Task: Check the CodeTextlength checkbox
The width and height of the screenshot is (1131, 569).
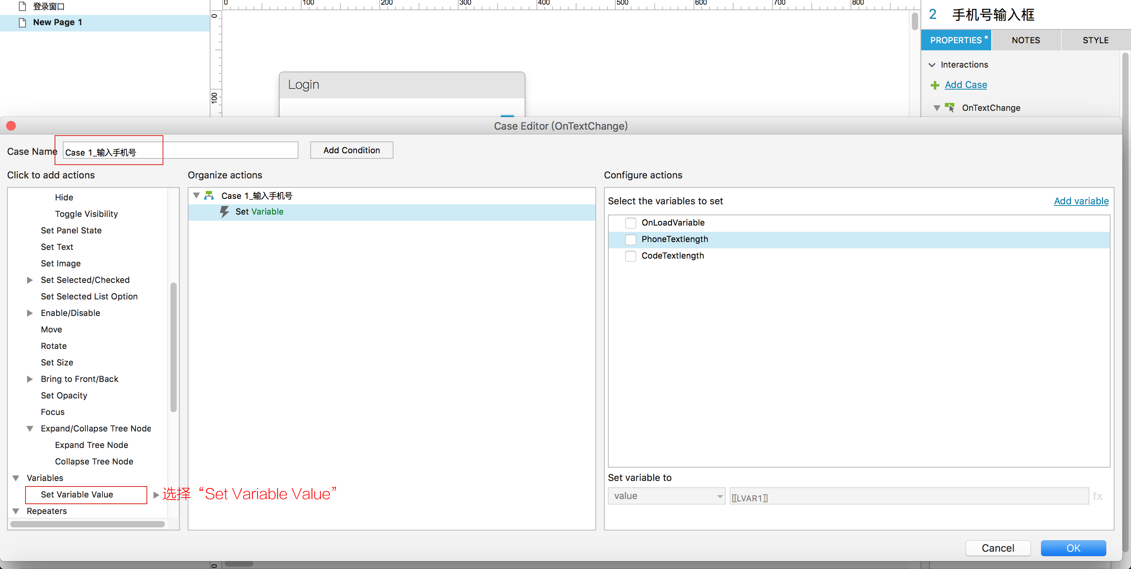Action: pos(630,256)
